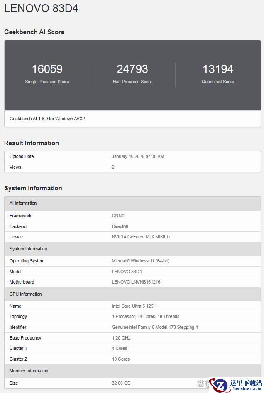Click the LENOVO 83D4 page title
264x393 pixels.
41,8
